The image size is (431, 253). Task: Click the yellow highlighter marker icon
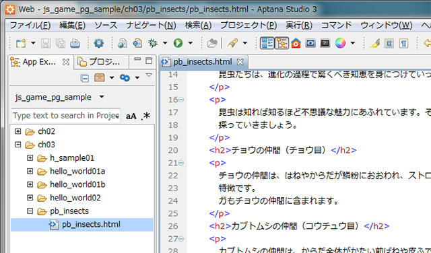374,43
